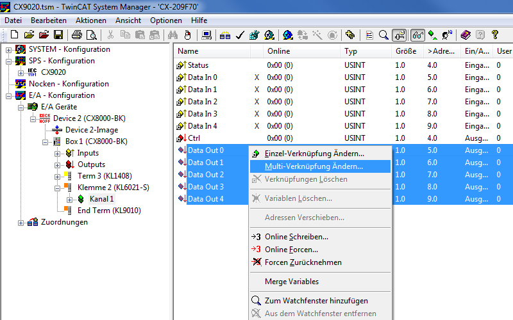
Task: Expand the Kanal 1 node
Action: (69, 200)
